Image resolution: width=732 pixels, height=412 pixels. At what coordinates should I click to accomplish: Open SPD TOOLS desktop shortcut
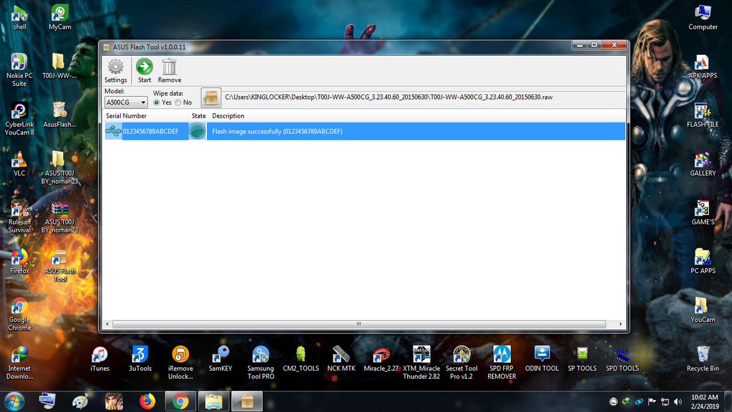tap(622, 359)
